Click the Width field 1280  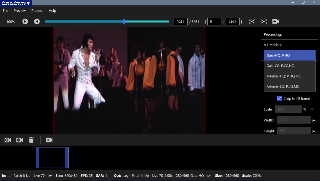293,120
